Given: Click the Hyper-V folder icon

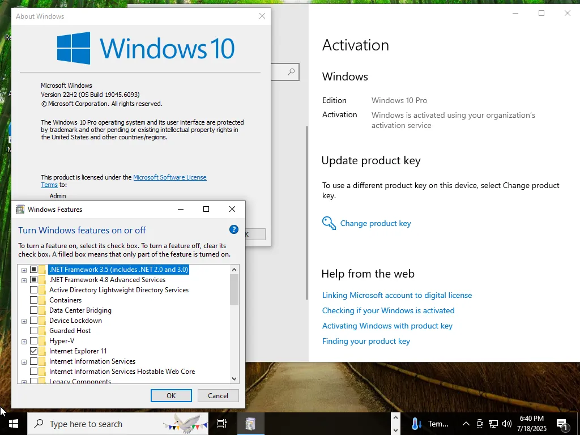Looking at the screenshot, I should [x=42, y=340].
